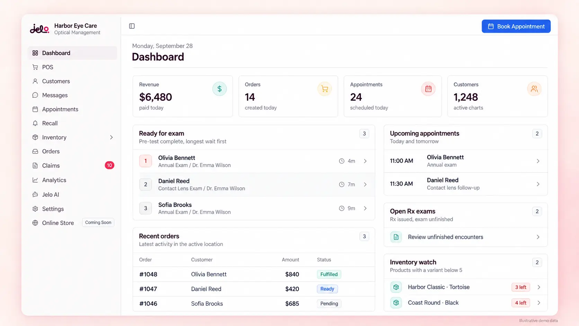Click the Jelo logo
This screenshot has height=326, width=579.
[39, 29]
